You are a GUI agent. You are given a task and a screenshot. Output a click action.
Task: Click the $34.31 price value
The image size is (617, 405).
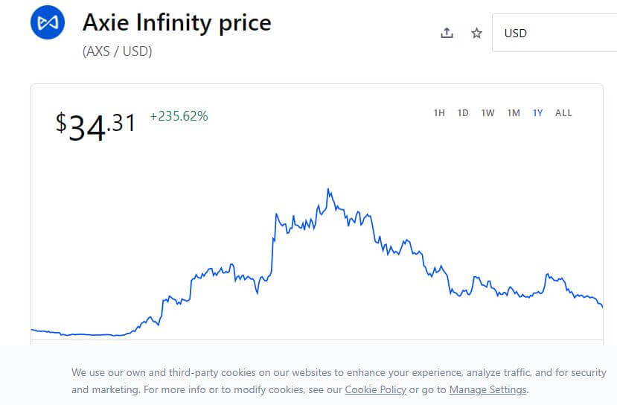[95, 126]
